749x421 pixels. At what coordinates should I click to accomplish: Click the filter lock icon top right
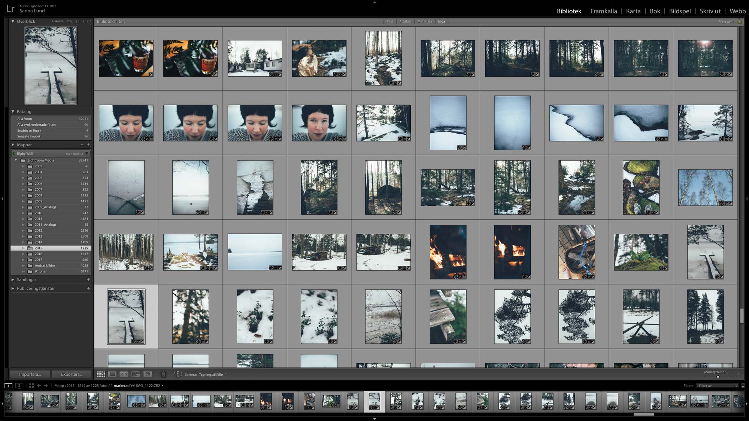click(740, 21)
